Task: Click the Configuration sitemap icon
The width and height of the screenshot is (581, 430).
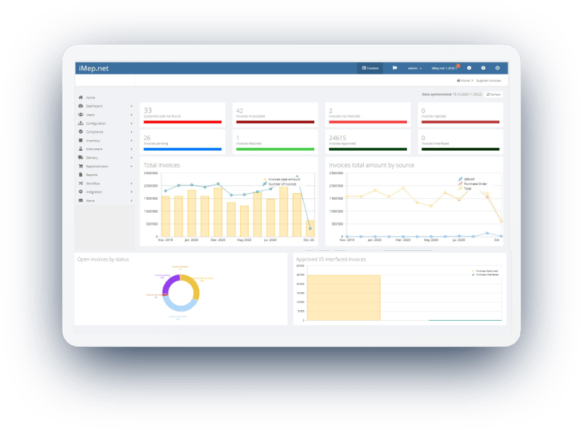Action: [80, 123]
